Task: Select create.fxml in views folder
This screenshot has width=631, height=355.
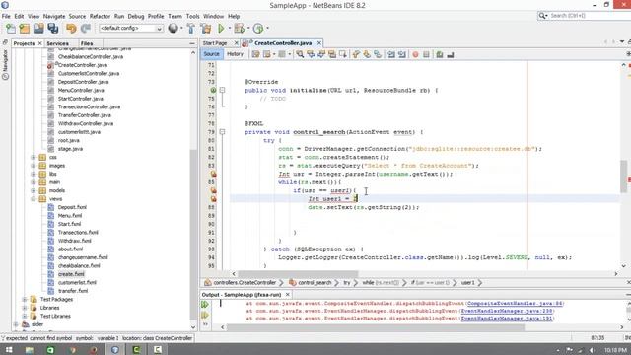Action: [71, 274]
